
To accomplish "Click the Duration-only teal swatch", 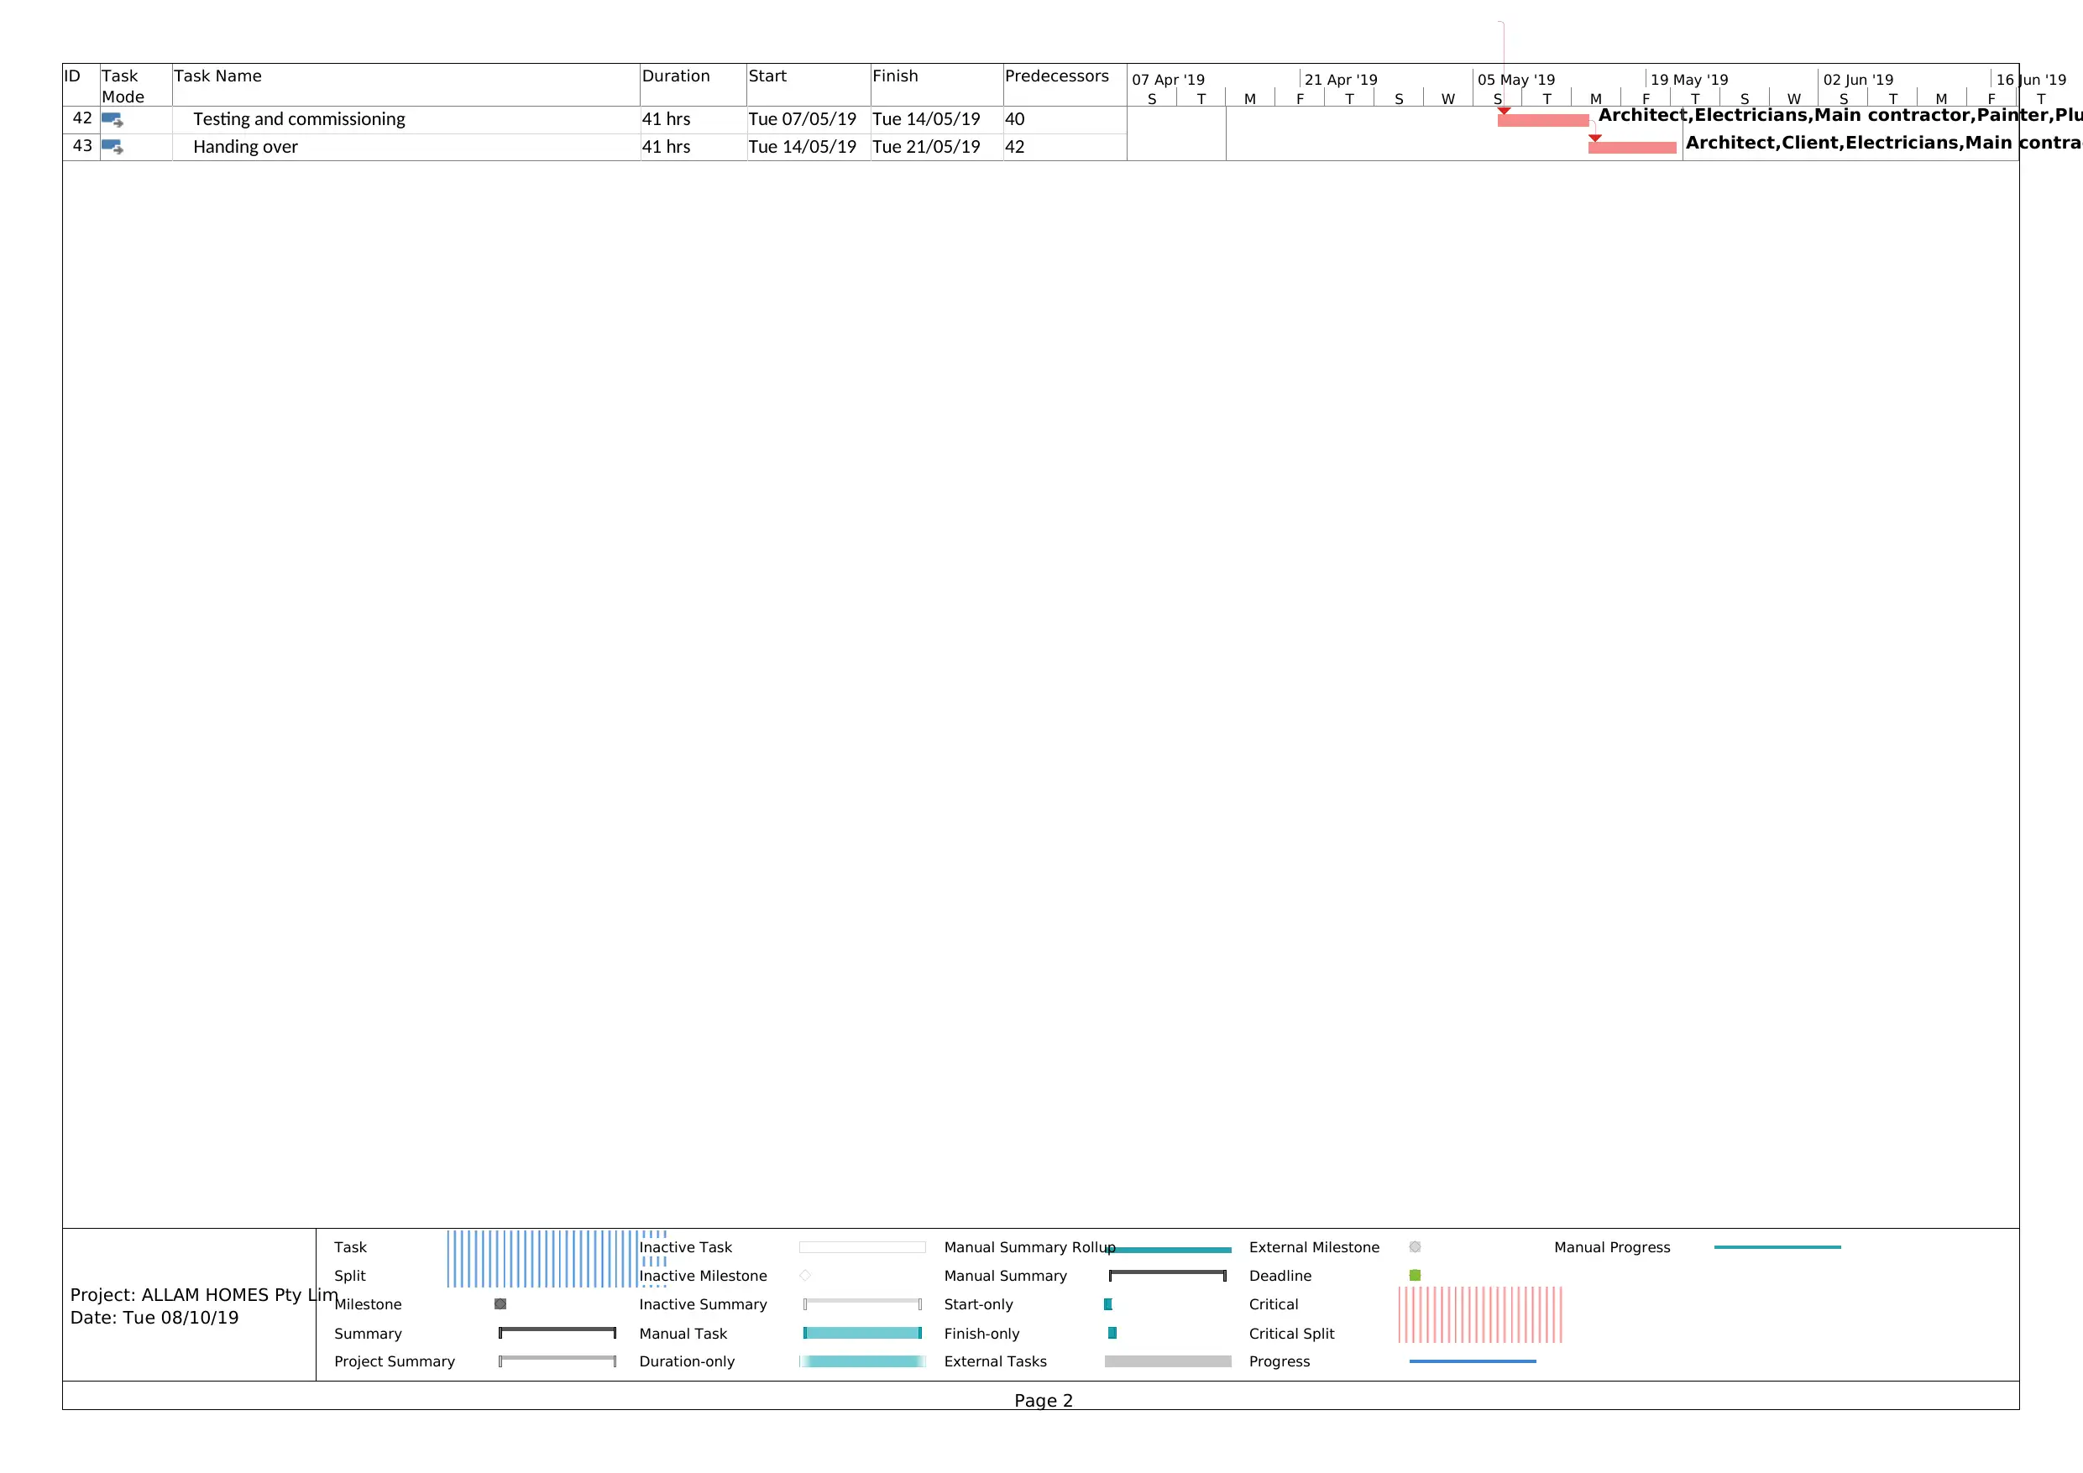I will pyautogui.click(x=862, y=1361).
